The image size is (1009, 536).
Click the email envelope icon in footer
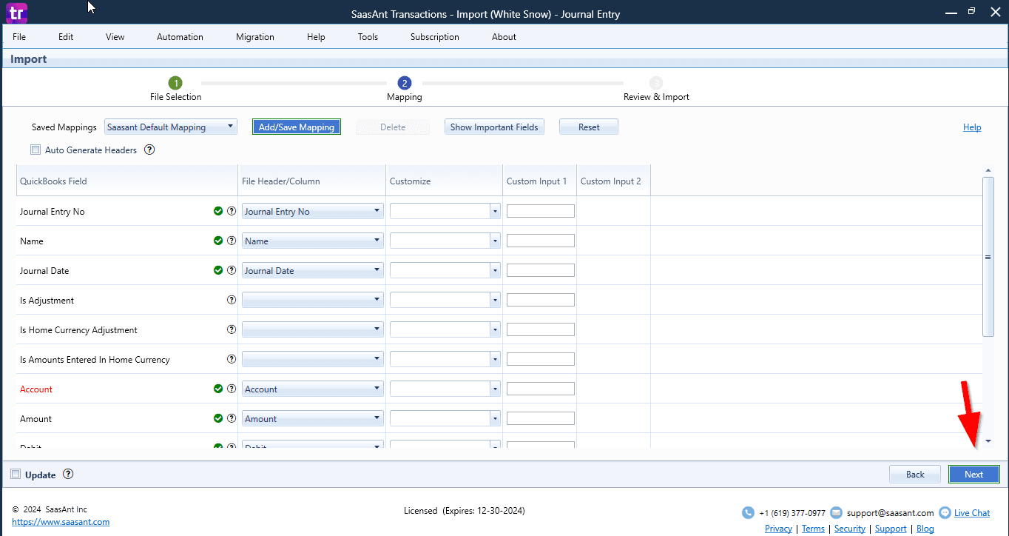tap(836, 512)
